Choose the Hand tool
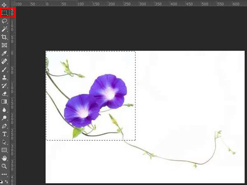 pos(5,158)
